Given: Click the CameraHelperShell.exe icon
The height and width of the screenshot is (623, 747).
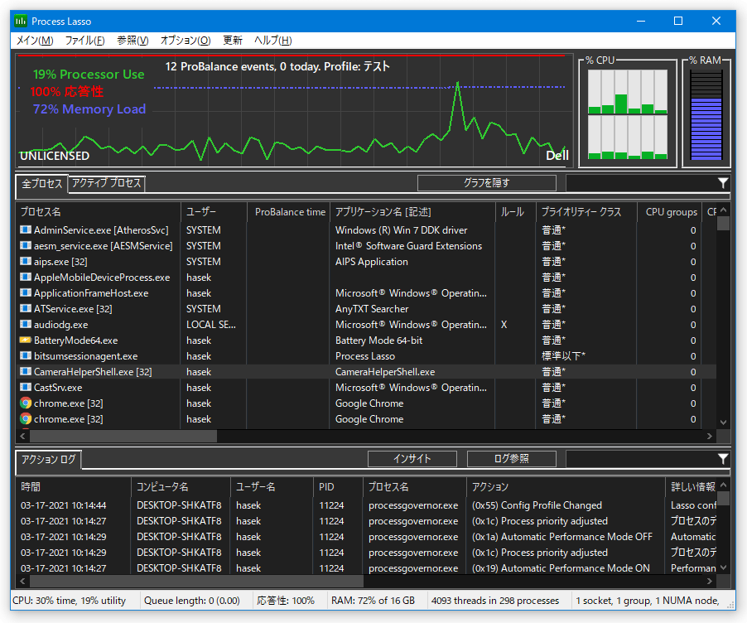Looking at the screenshot, I should pyautogui.click(x=25, y=371).
